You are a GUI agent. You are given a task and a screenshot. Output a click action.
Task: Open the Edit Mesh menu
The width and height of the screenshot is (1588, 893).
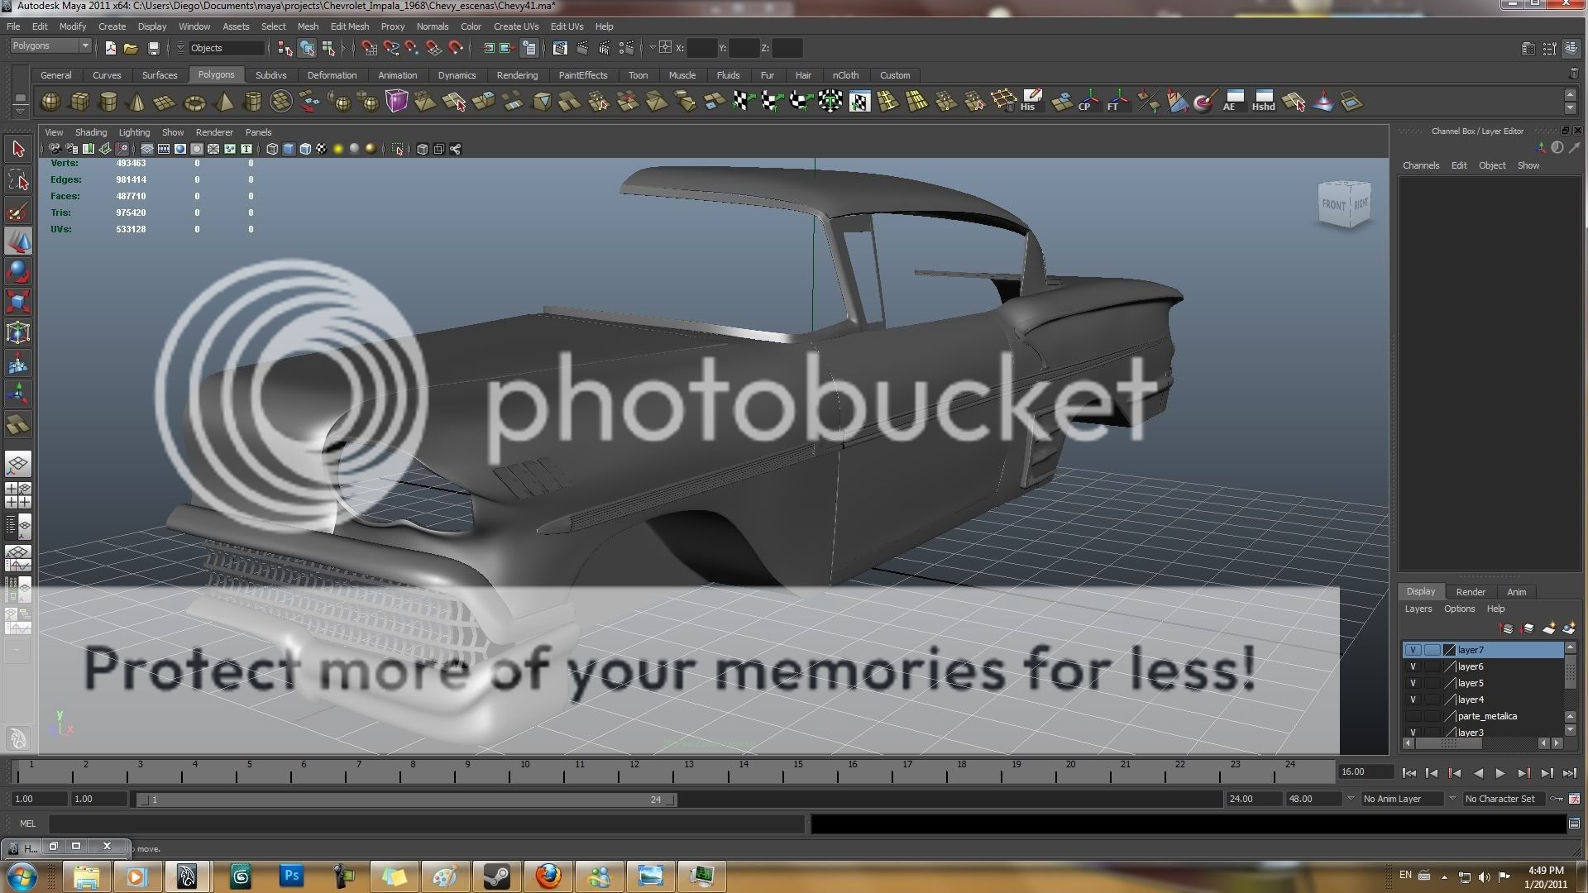(350, 26)
